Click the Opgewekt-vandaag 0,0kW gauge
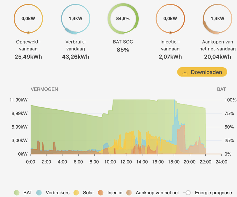This screenshot has height=197, width=237. click(x=28, y=19)
